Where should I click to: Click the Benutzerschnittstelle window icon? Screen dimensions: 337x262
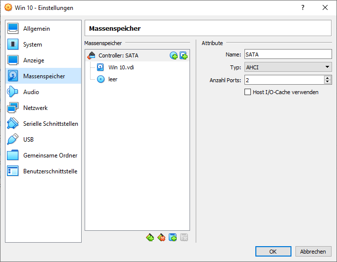(13, 171)
